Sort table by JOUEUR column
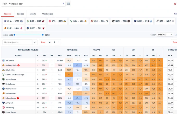The image size is (177, 114). tap(18, 56)
